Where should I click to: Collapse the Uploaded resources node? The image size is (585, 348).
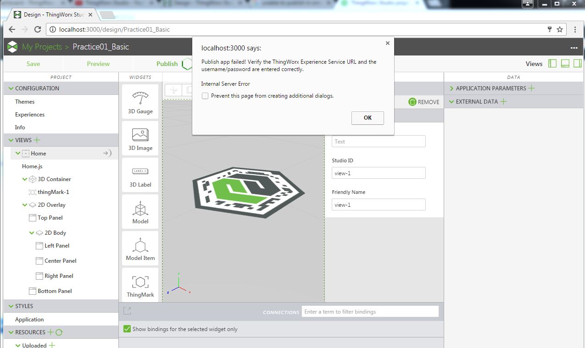point(18,345)
